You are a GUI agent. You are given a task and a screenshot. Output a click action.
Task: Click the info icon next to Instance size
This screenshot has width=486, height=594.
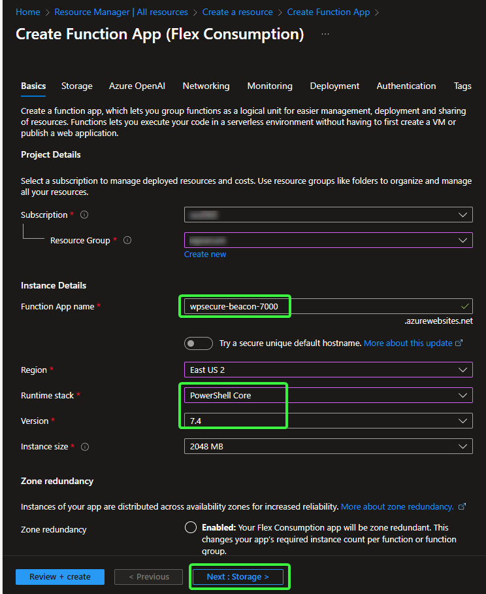(85, 447)
